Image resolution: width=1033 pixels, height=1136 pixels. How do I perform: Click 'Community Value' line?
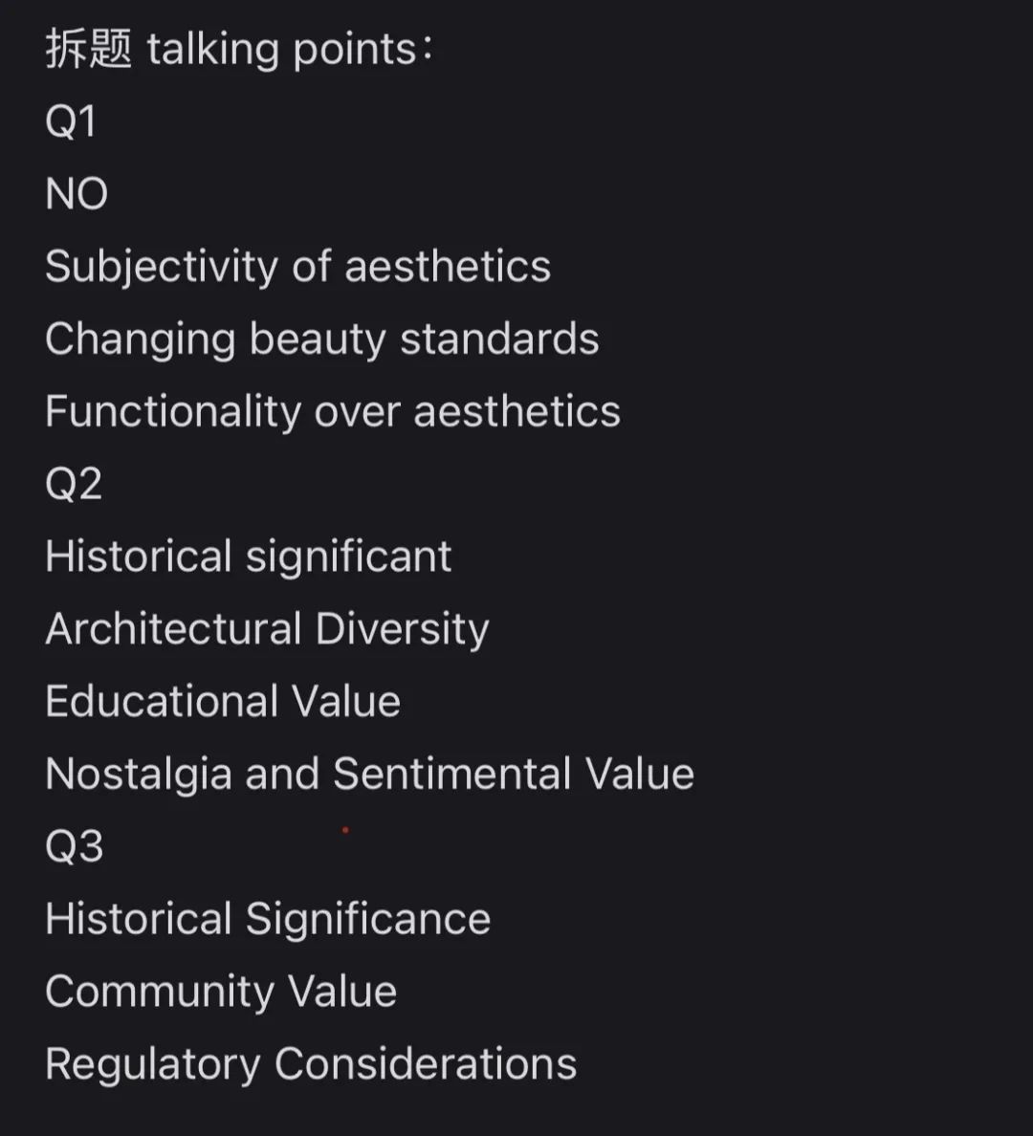[x=221, y=991]
